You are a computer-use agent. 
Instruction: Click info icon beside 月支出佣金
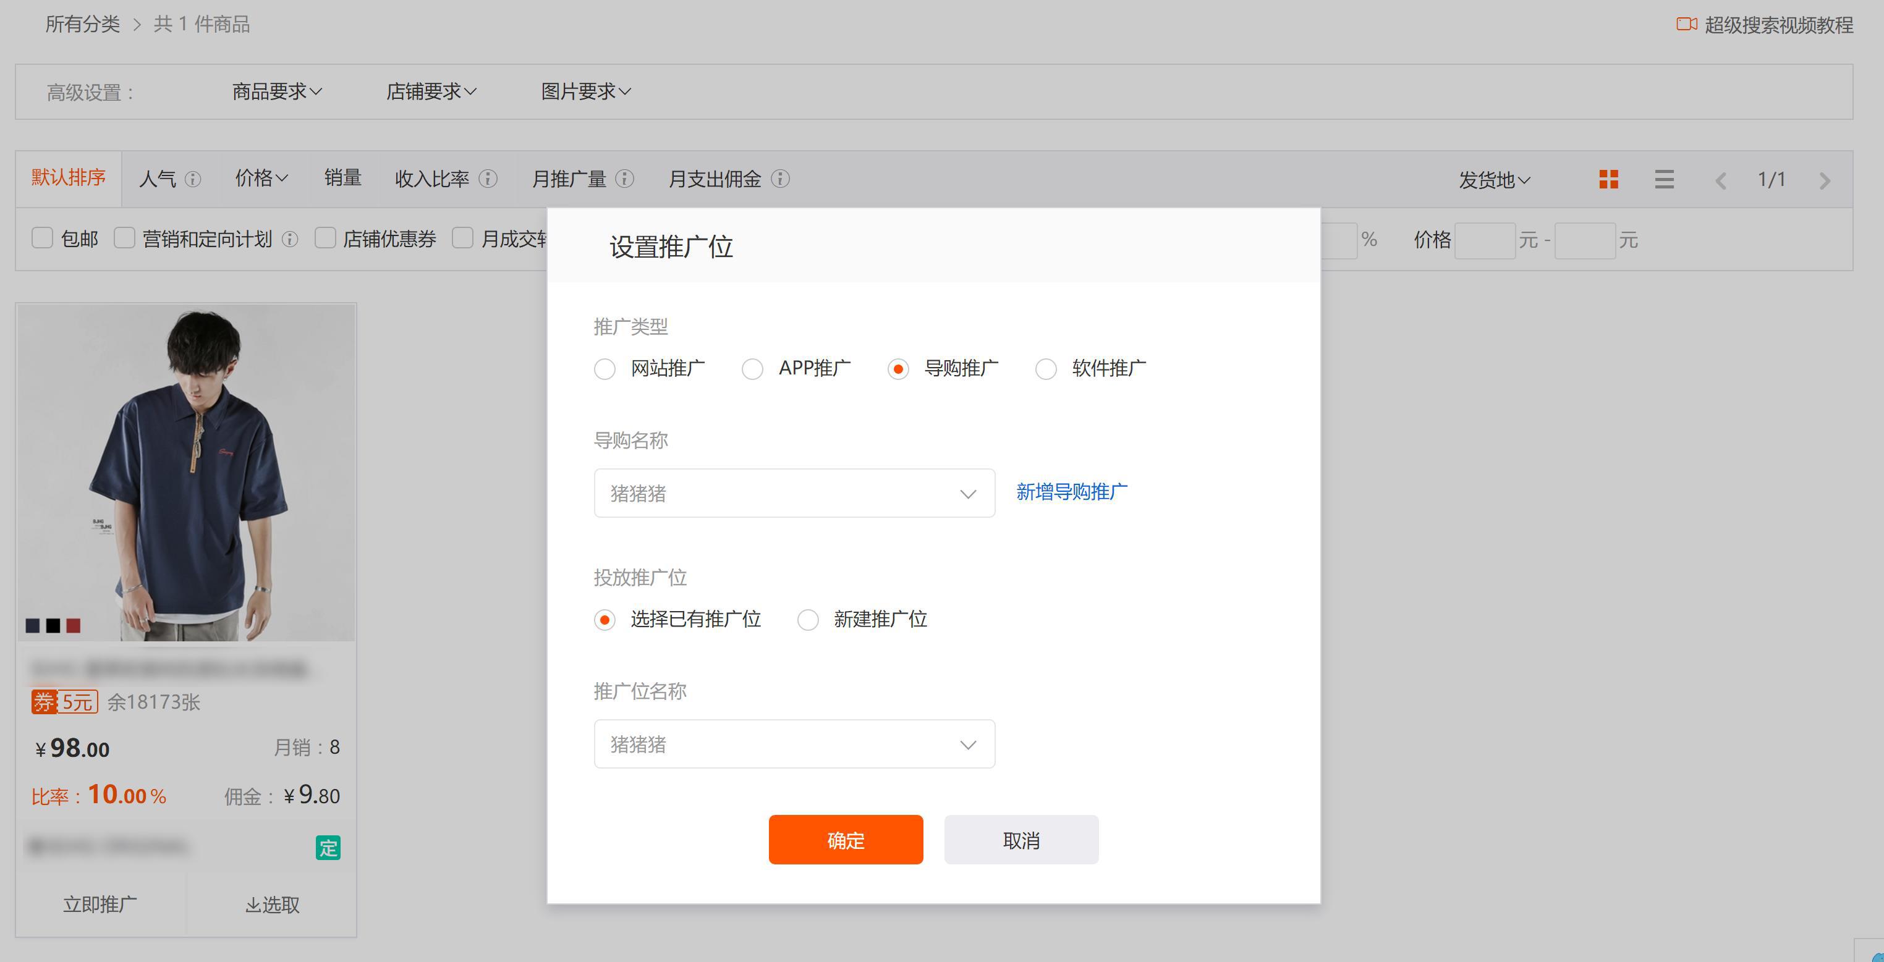point(781,179)
